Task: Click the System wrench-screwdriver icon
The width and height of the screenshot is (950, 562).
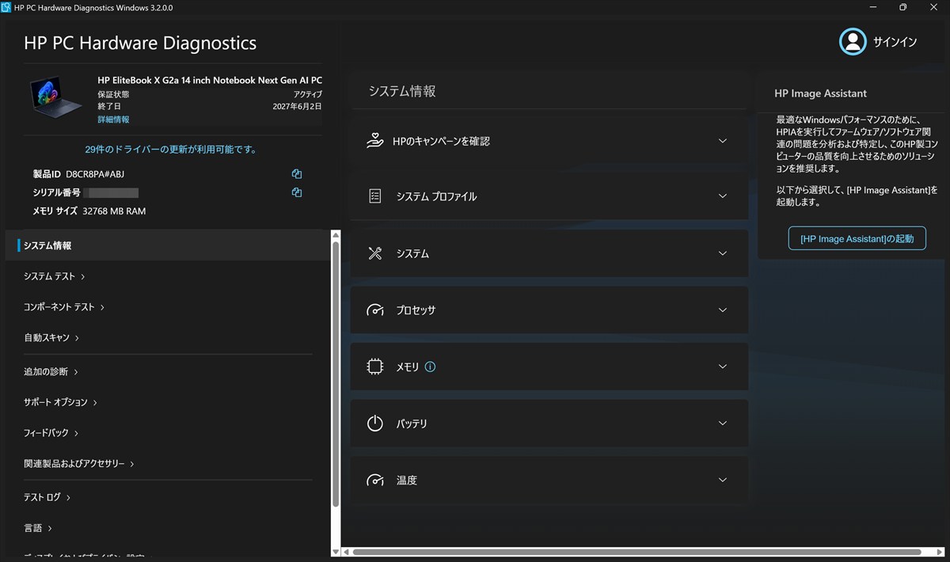Action: [x=375, y=253]
